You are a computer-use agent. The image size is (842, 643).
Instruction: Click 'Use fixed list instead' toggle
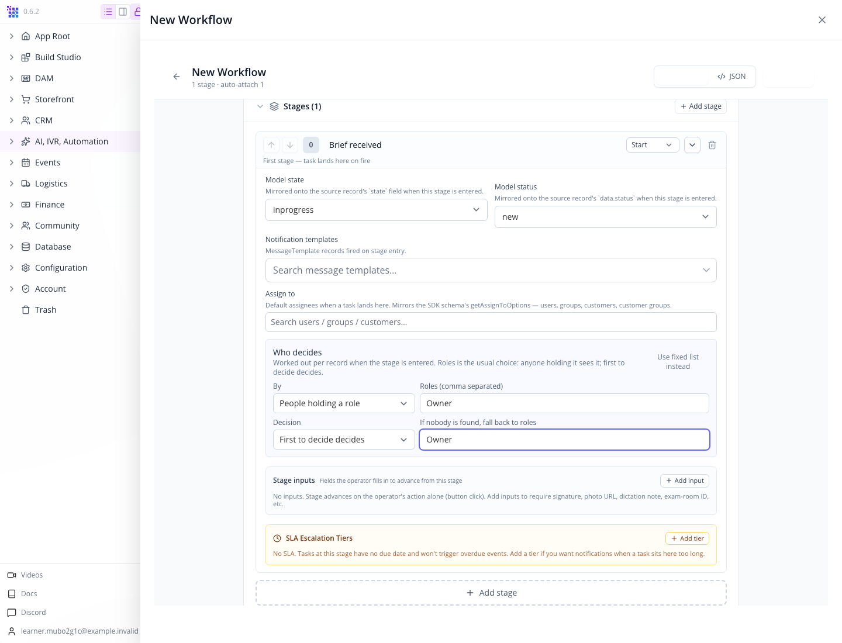(x=678, y=362)
